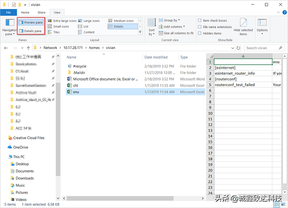Open Documents in the sidebar
Image resolution: width=288 pixels, height=208 pixels.
[22, 171]
